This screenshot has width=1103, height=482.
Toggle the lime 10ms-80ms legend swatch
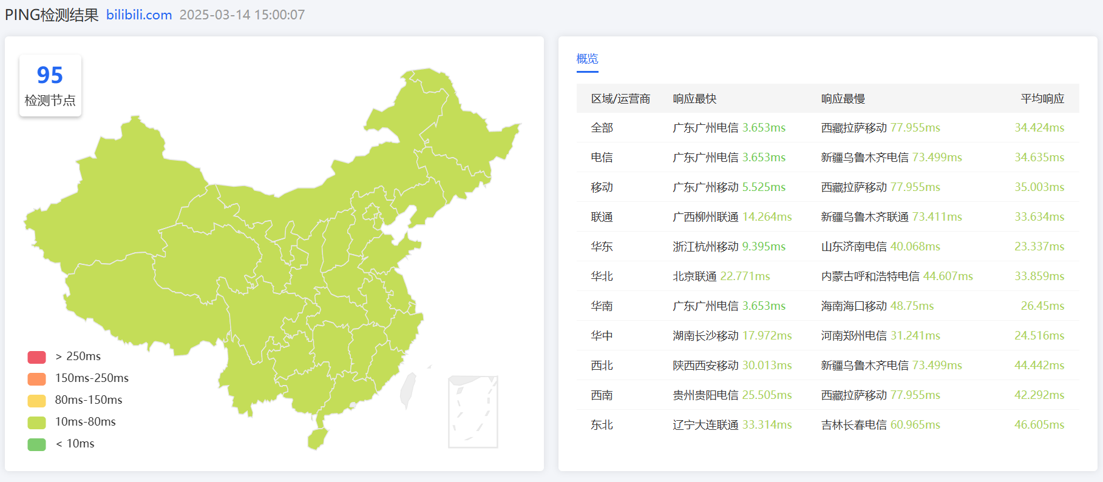(36, 423)
